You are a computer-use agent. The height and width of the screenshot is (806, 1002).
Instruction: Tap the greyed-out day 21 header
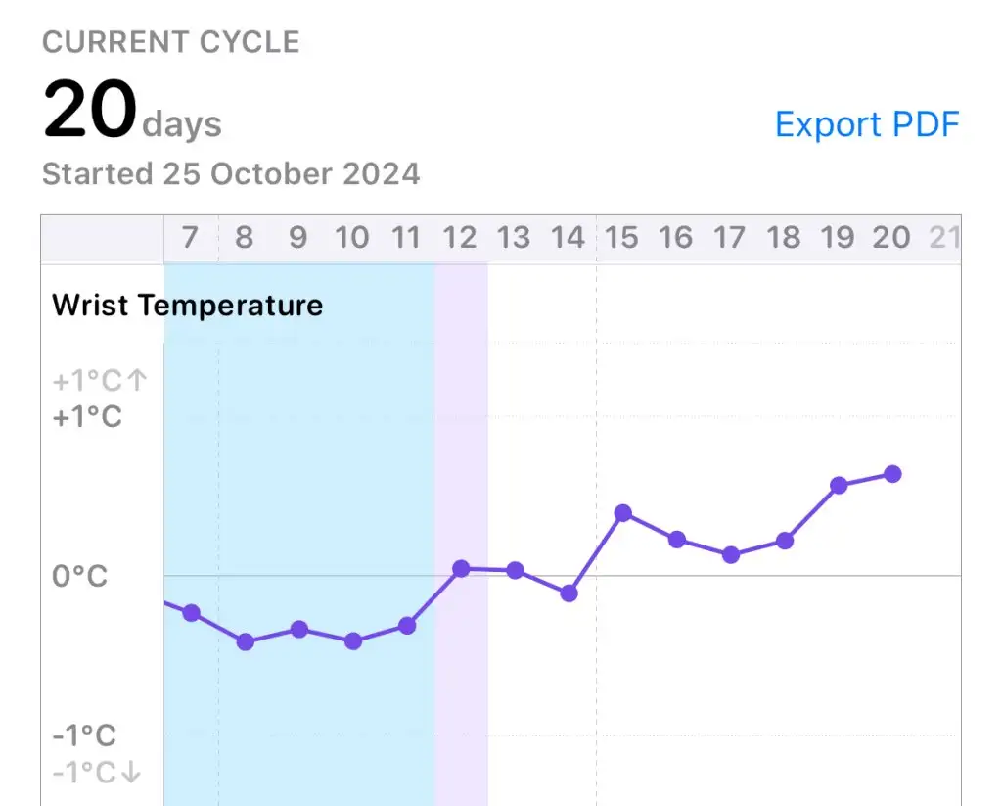tap(943, 238)
